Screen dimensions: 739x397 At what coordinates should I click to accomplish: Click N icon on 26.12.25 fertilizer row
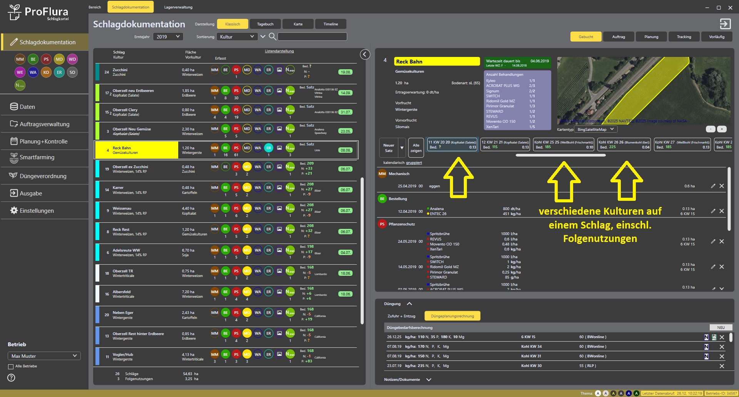706,337
